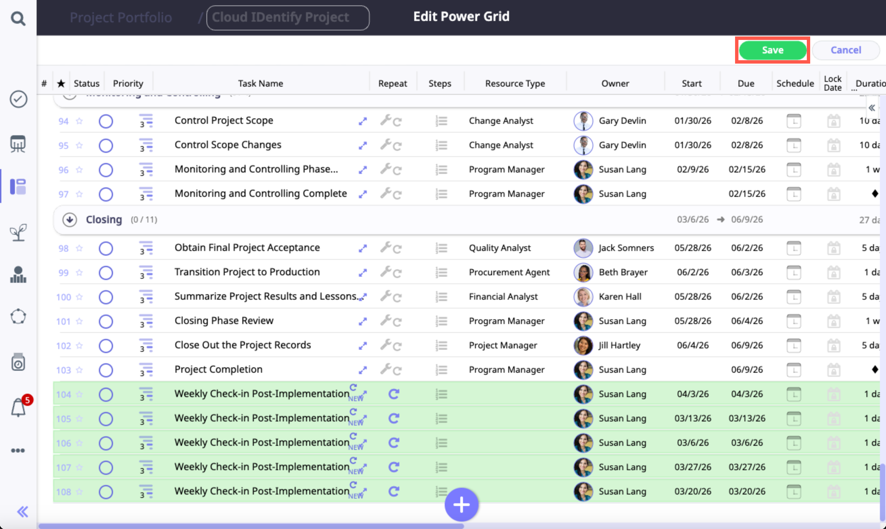Click the green Save button
This screenshot has height=529, width=886.
tap(772, 50)
